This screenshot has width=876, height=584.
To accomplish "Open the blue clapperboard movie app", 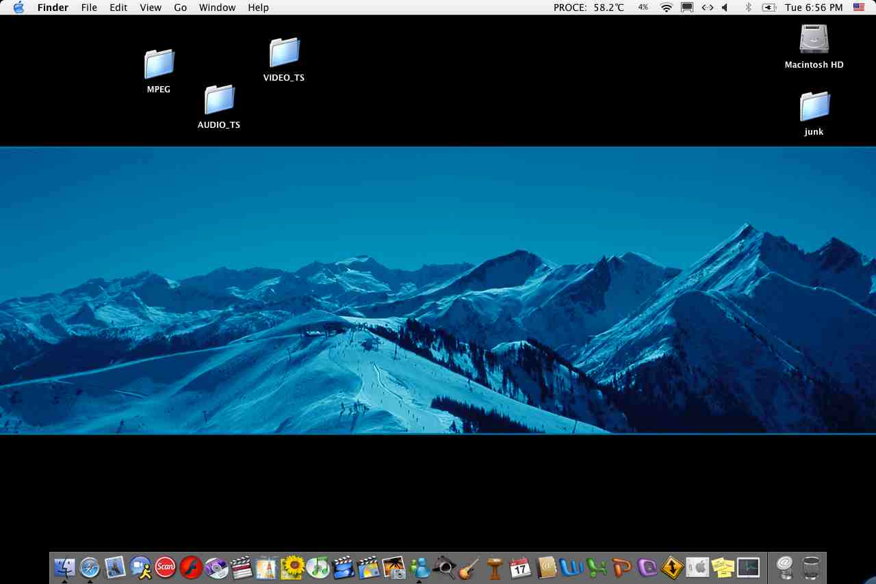I will pyautogui.click(x=343, y=567).
